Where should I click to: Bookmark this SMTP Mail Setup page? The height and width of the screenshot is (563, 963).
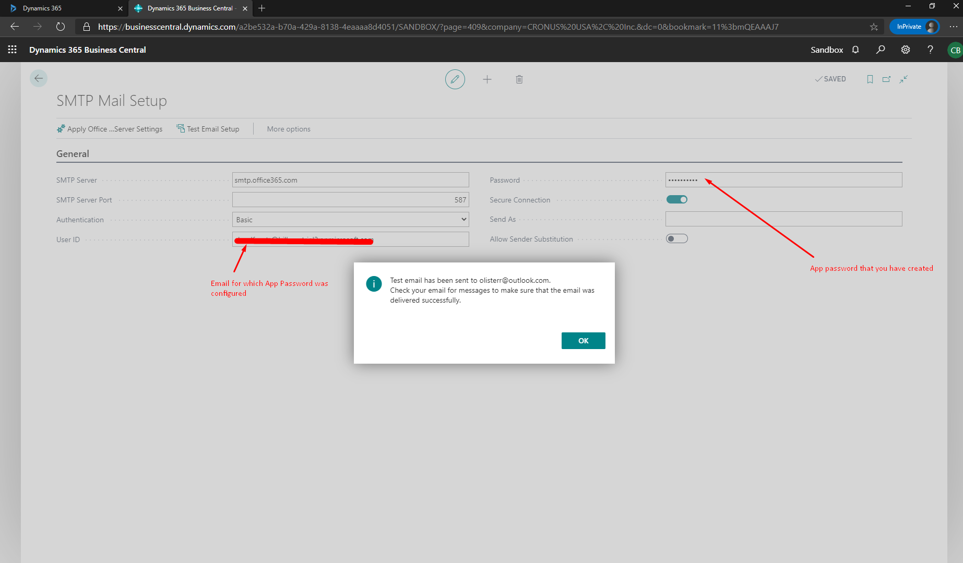[870, 79]
